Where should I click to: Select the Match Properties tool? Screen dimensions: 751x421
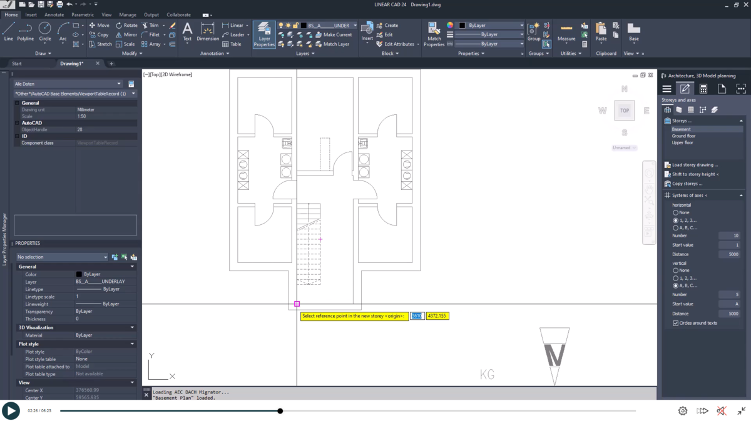(x=434, y=29)
